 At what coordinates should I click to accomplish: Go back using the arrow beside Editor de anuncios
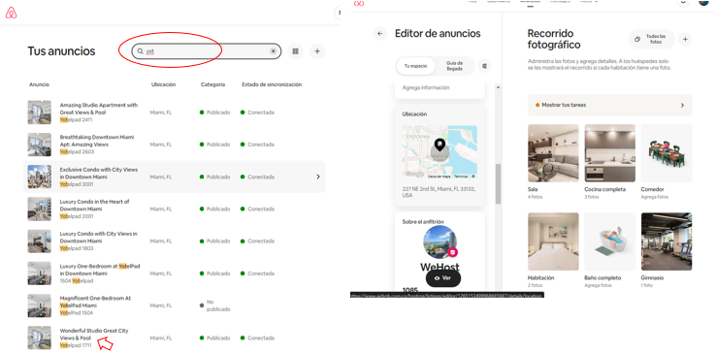tap(380, 33)
